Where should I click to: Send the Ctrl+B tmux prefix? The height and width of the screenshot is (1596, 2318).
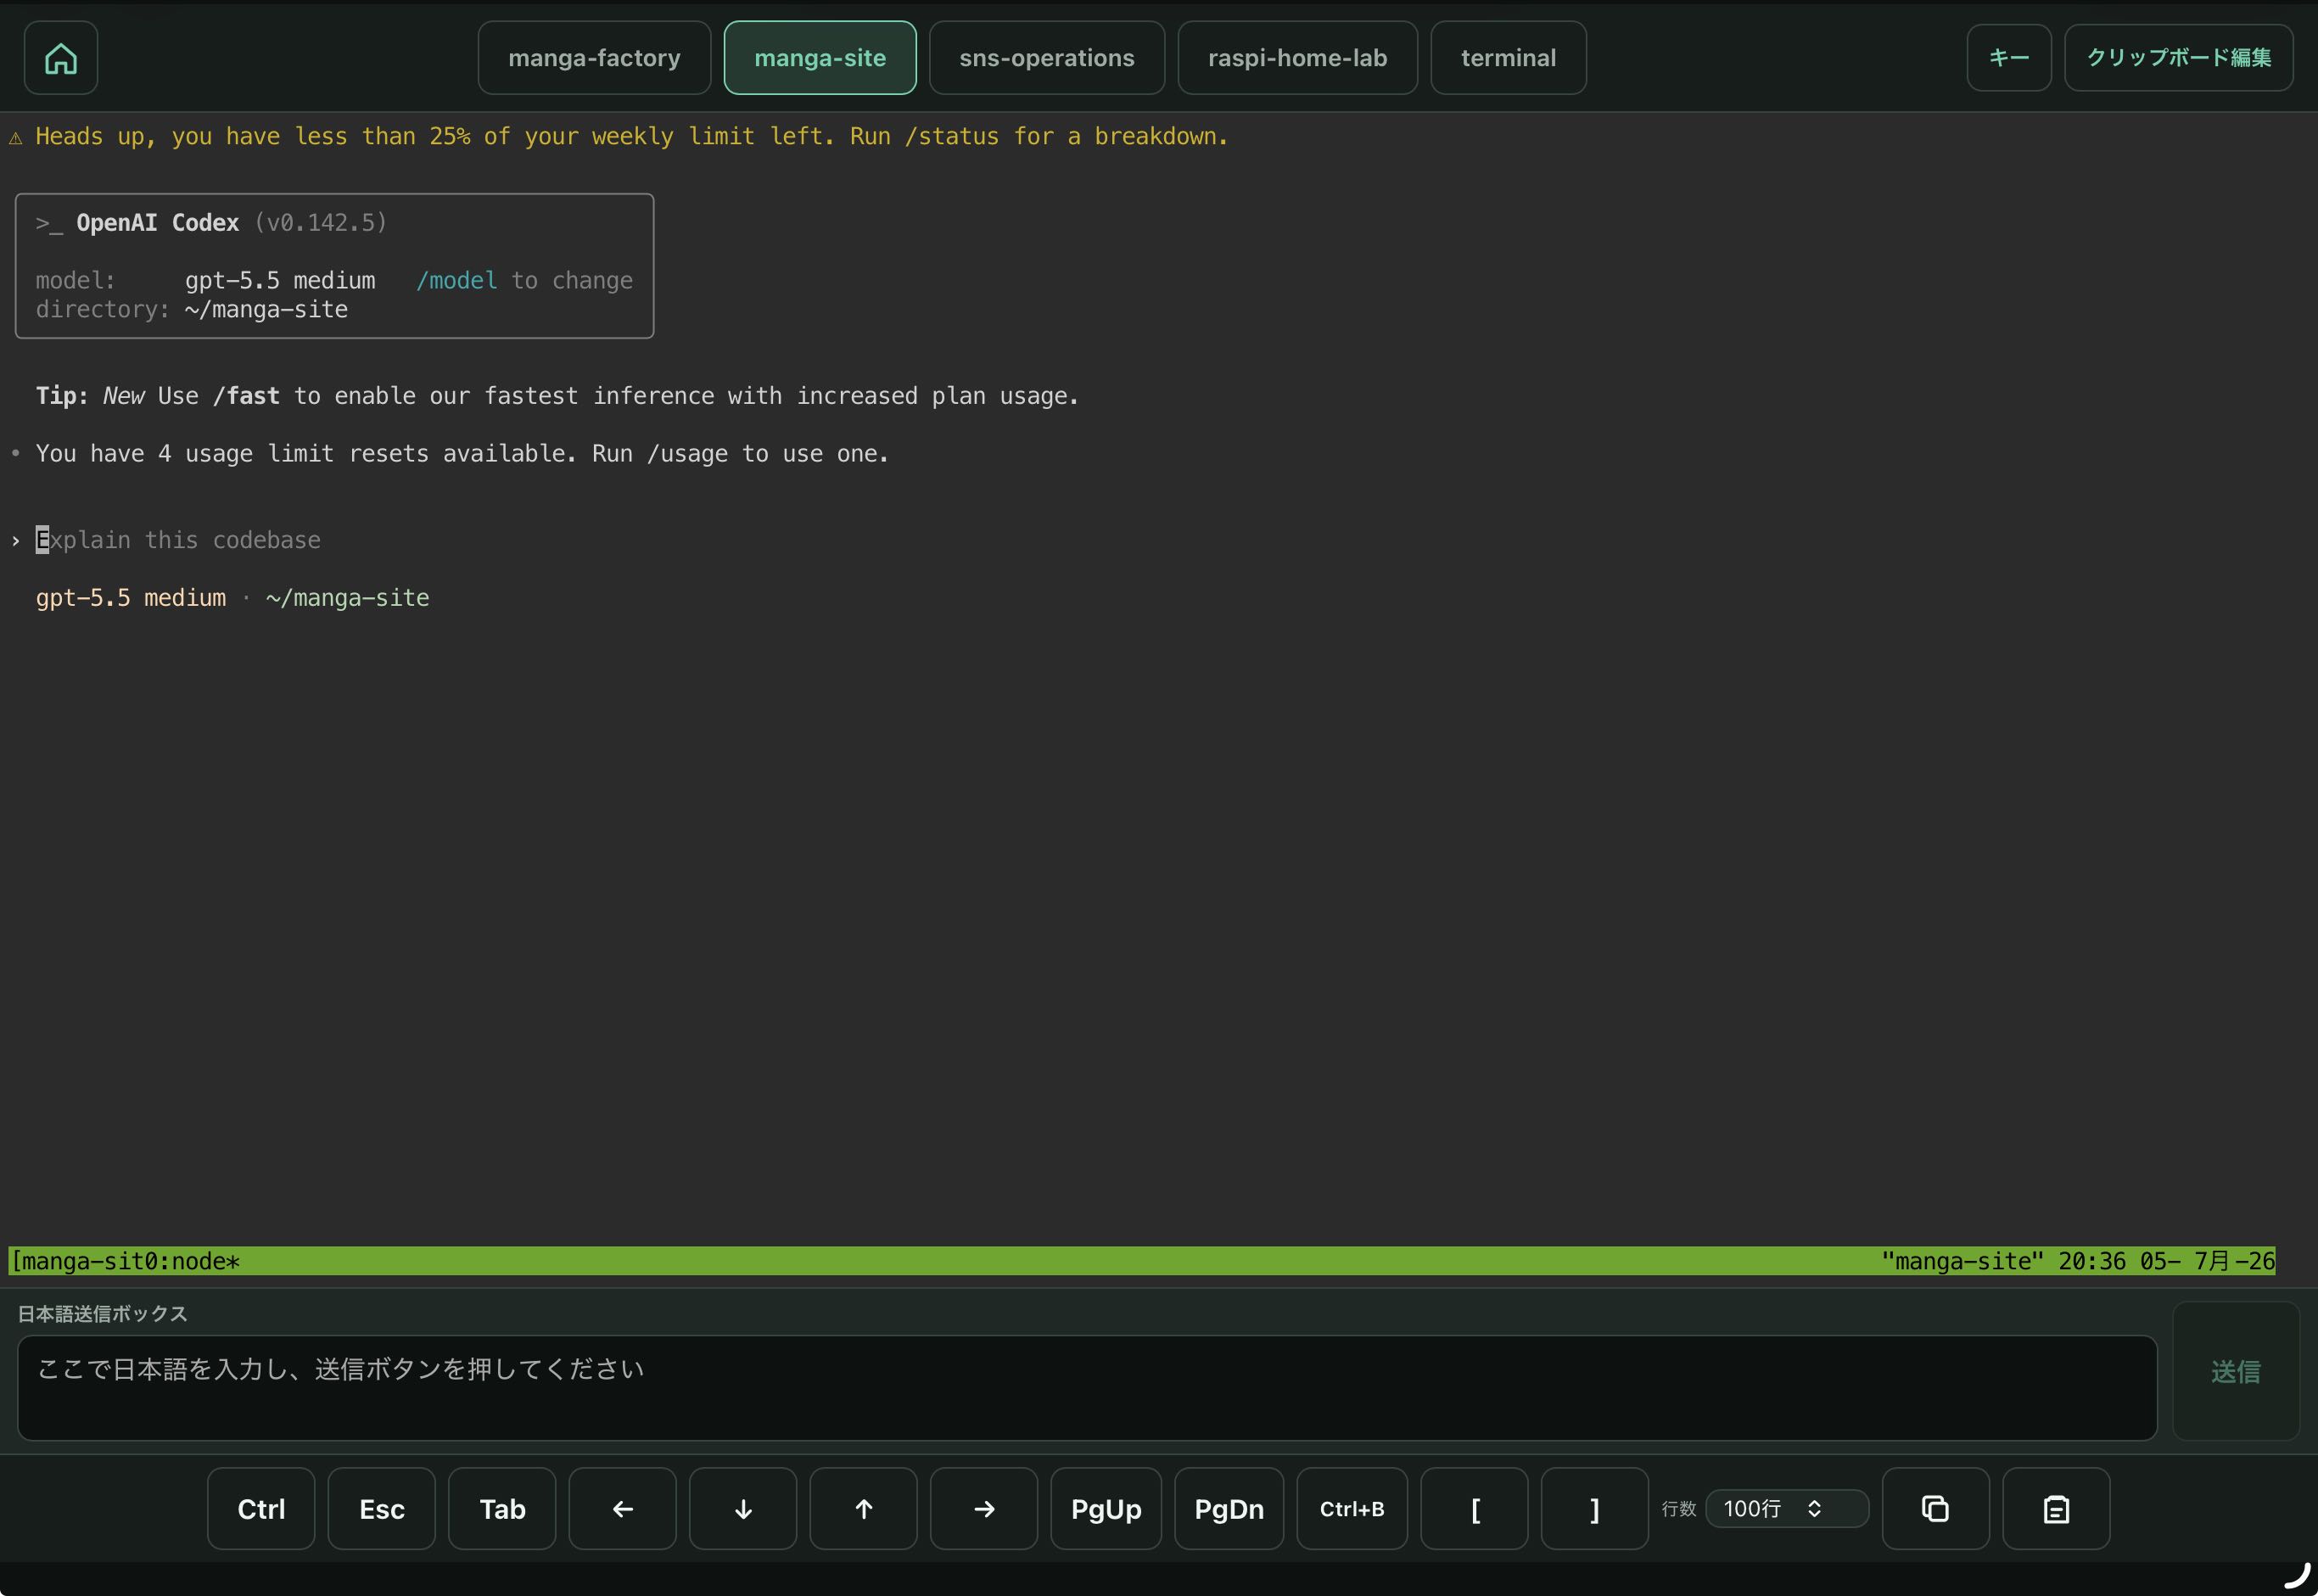coord(1352,1509)
